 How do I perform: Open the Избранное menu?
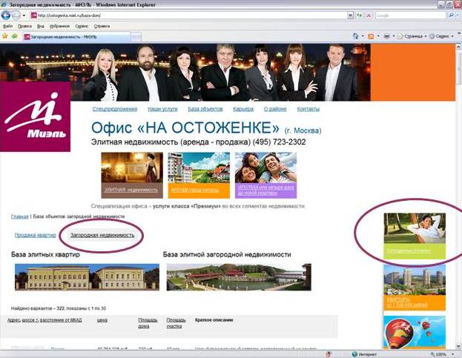pos(59,26)
